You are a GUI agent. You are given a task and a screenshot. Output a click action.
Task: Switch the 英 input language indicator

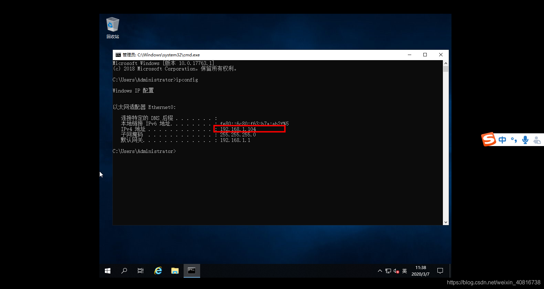click(404, 271)
